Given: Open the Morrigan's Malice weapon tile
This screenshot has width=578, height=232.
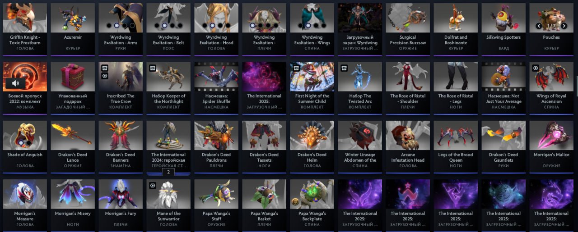Looking at the screenshot, I should pos(551,144).
